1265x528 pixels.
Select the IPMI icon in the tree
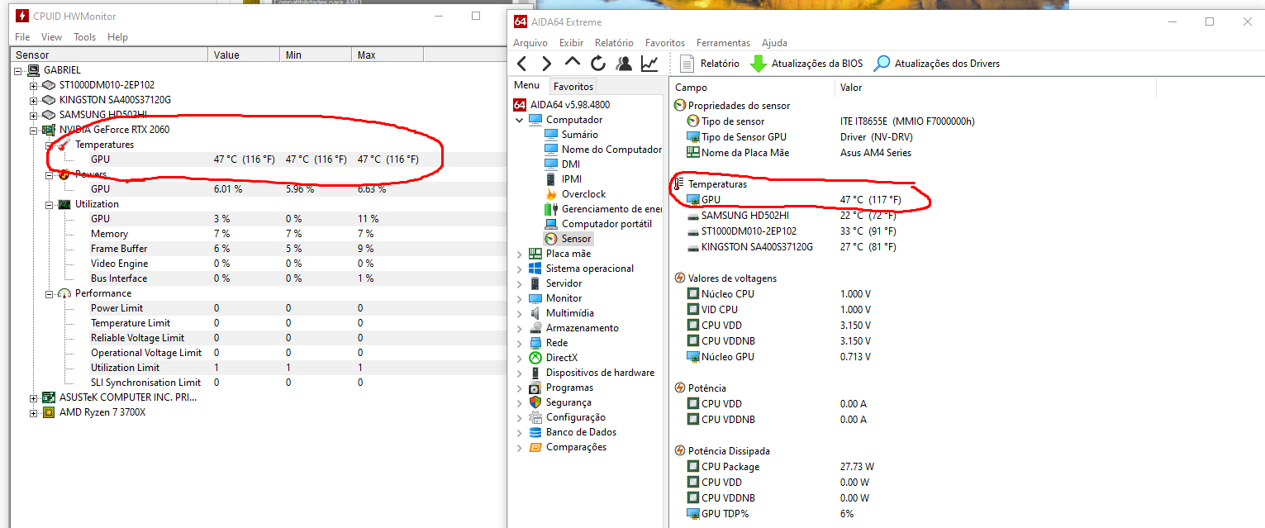pyautogui.click(x=551, y=179)
